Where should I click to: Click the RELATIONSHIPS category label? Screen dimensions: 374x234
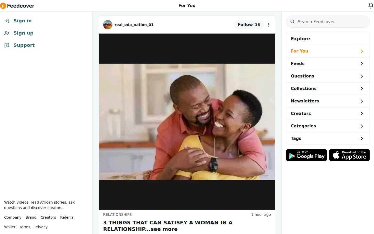[x=117, y=214]
